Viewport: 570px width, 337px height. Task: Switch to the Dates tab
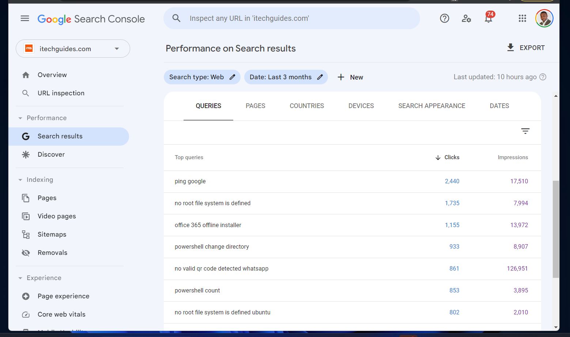pyautogui.click(x=499, y=106)
